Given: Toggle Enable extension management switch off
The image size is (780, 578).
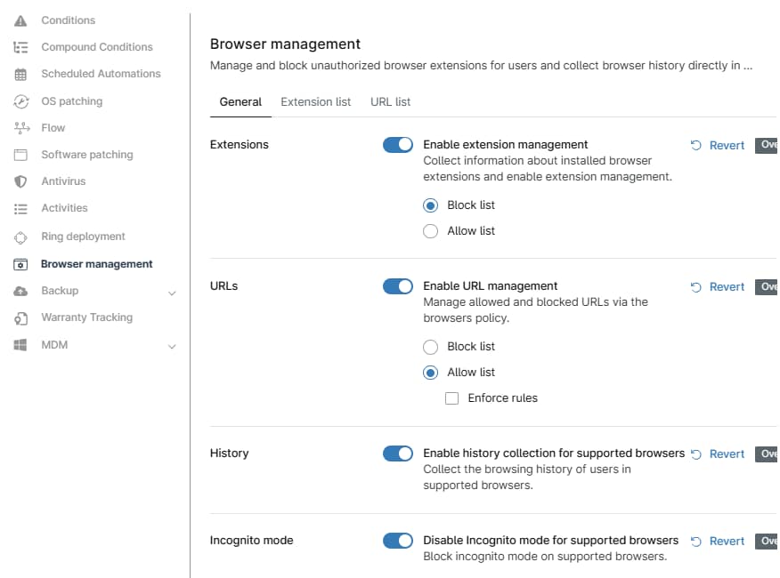Looking at the screenshot, I should tap(398, 145).
